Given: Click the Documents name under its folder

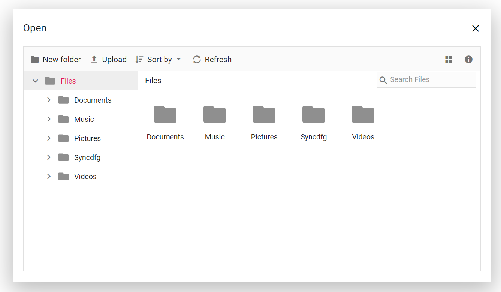Looking at the screenshot, I should pyautogui.click(x=165, y=137).
